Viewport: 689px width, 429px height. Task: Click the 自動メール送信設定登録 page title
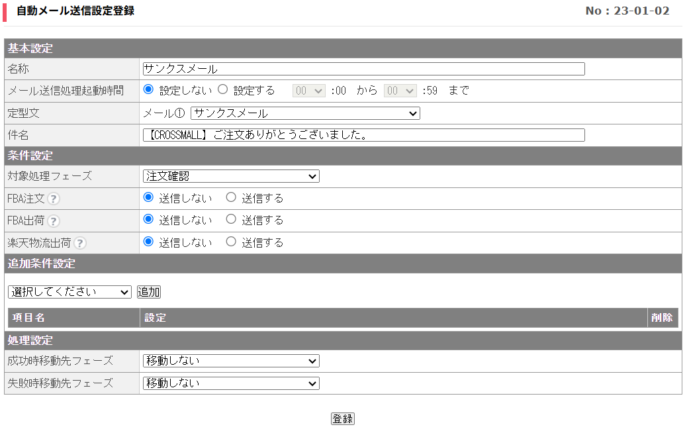tap(75, 11)
